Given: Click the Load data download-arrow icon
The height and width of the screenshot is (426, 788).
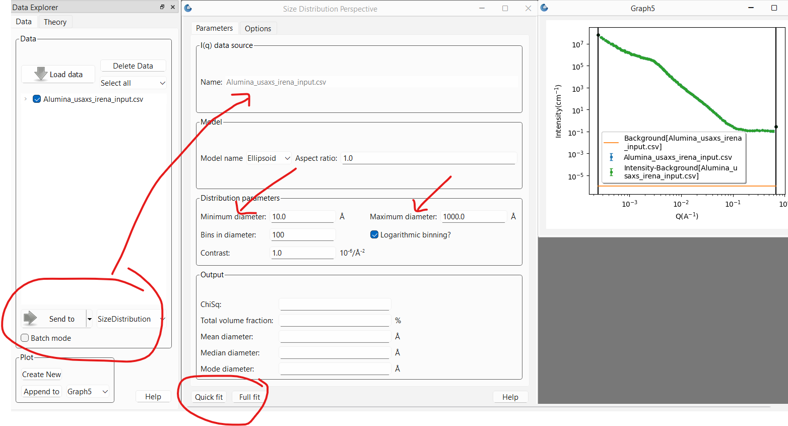Looking at the screenshot, I should click(41, 74).
